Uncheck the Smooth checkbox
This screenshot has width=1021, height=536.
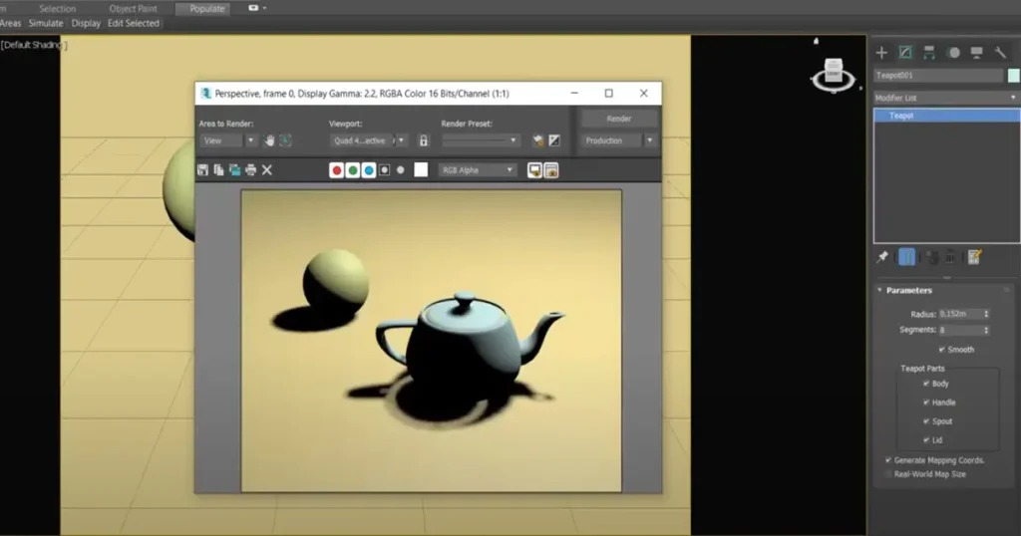tap(942, 350)
